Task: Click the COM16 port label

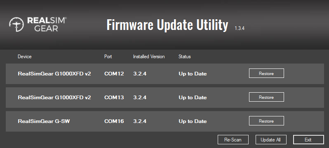Action: coord(114,121)
